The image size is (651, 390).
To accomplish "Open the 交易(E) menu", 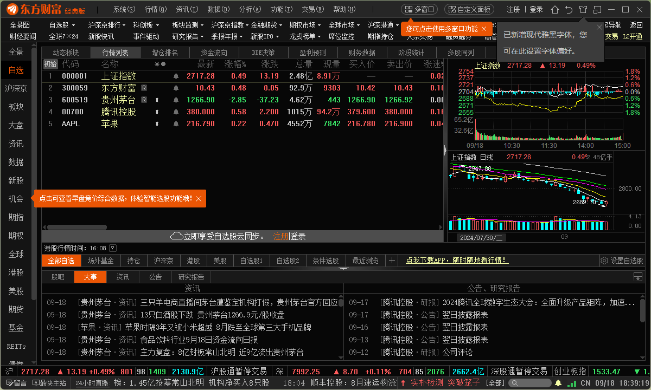I will [x=312, y=10].
